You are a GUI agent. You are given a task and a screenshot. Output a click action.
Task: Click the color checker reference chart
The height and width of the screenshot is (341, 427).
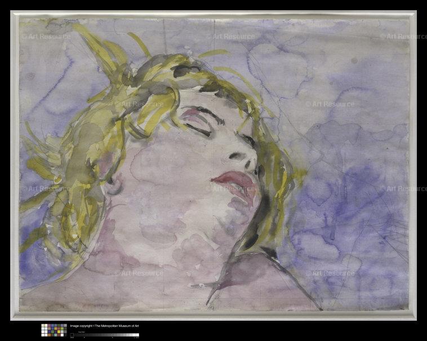pyautogui.click(x=54, y=330)
